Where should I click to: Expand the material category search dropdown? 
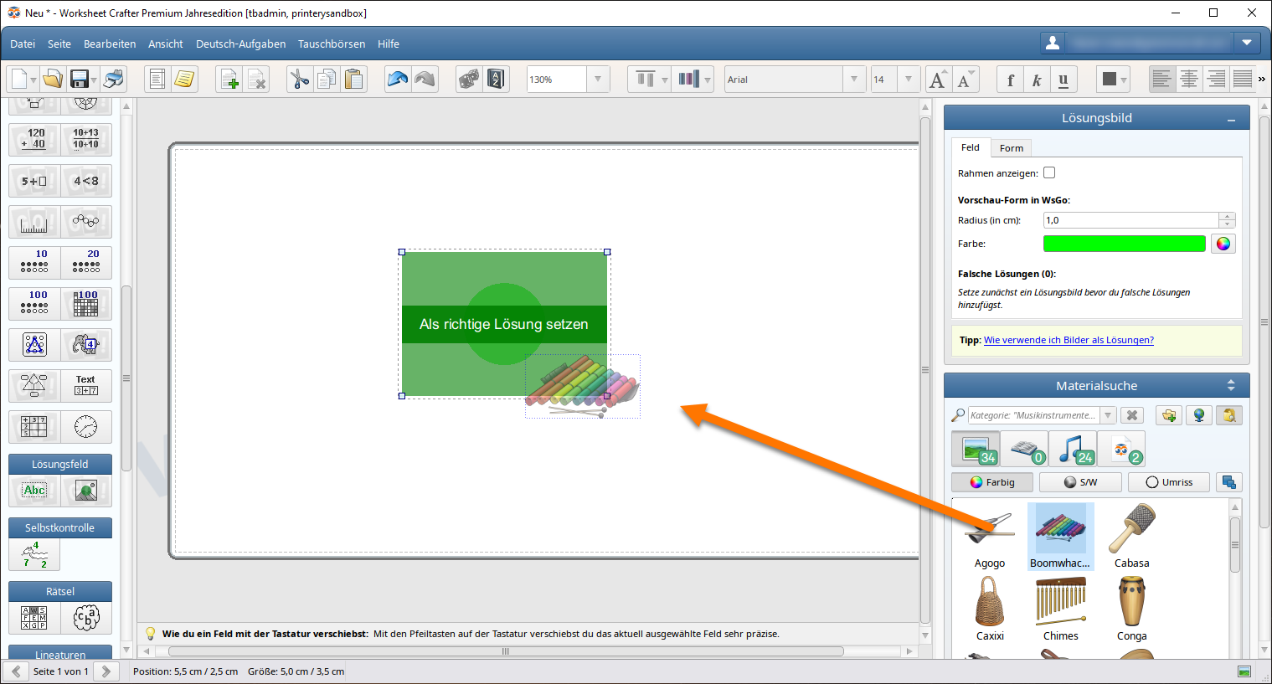[1108, 415]
